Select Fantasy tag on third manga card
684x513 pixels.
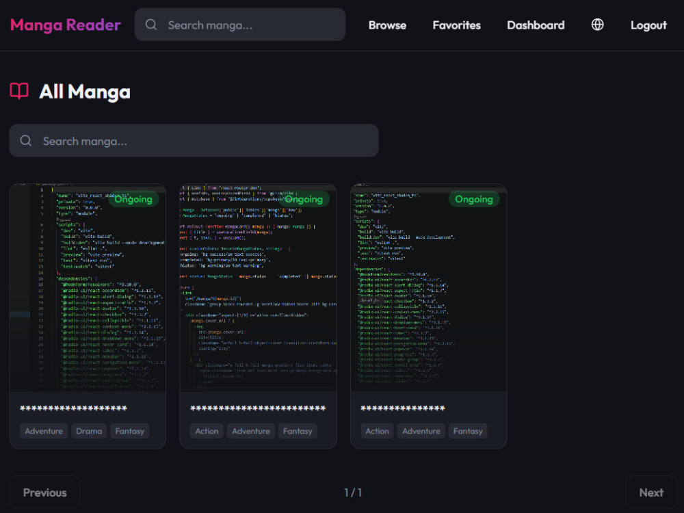coord(468,431)
